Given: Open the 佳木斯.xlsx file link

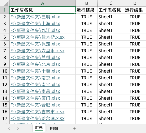Looking at the screenshot, I should coord(37,37).
